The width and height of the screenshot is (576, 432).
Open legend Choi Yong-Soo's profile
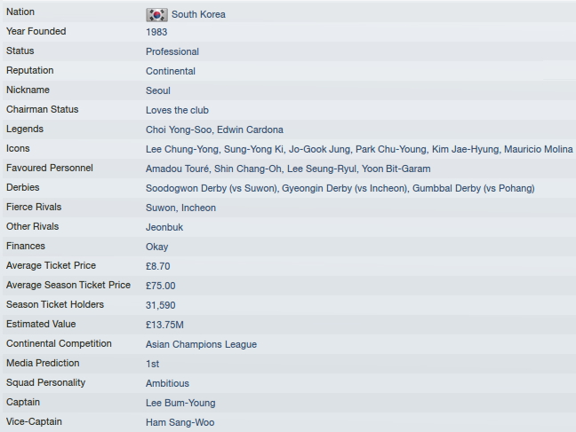click(179, 130)
